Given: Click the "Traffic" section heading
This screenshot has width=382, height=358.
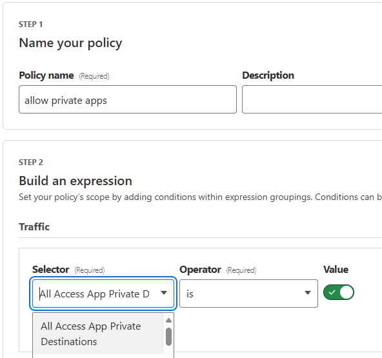Looking at the screenshot, I should click(x=34, y=227).
